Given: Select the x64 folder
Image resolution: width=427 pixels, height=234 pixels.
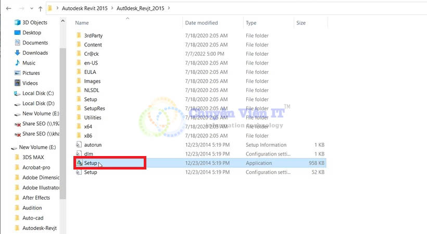Looking at the screenshot, I should pos(88,126).
